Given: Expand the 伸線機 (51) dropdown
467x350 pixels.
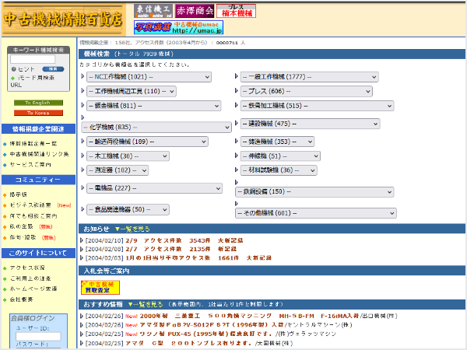Looking at the screenshot, I should click(280, 156).
